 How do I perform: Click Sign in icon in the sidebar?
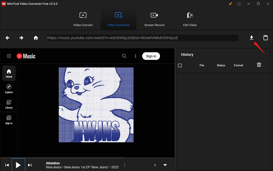(9, 120)
